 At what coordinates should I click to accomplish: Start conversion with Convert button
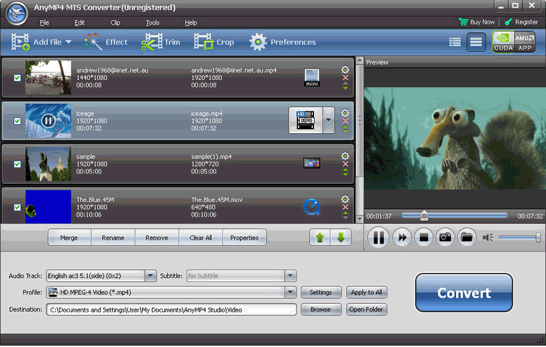click(464, 292)
